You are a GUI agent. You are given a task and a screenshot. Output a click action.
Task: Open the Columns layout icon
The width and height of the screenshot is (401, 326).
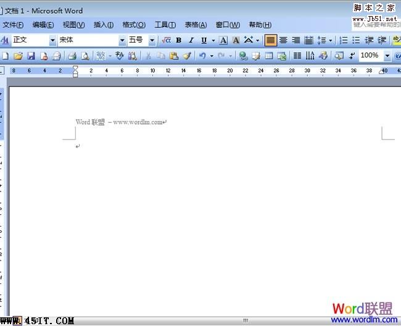(x=297, y=56)
